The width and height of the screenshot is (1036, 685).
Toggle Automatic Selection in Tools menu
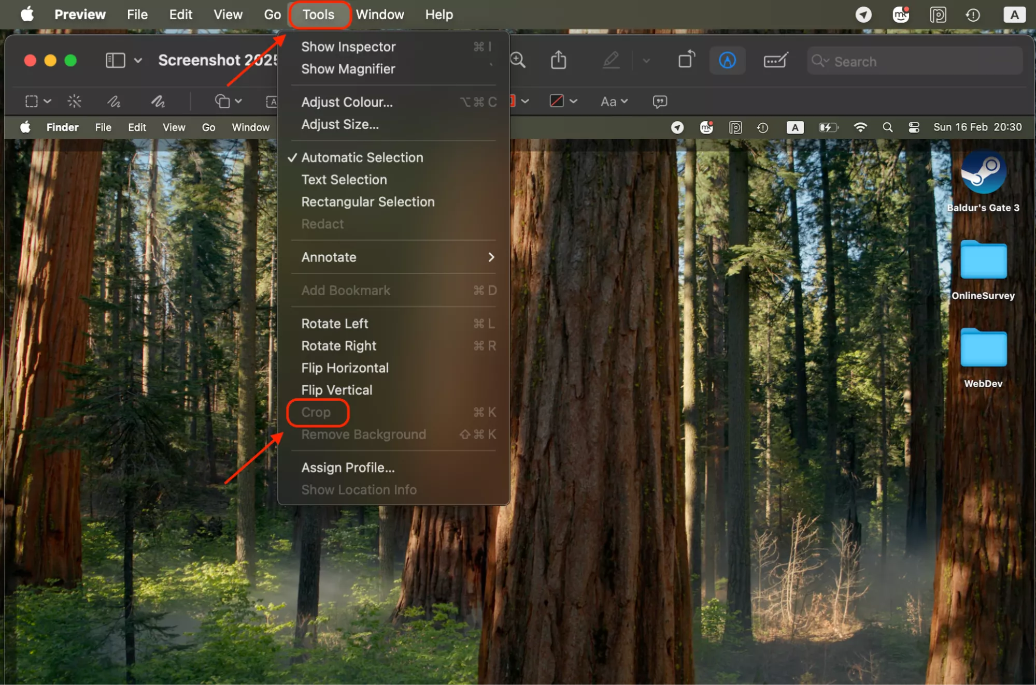click(362, 157)
